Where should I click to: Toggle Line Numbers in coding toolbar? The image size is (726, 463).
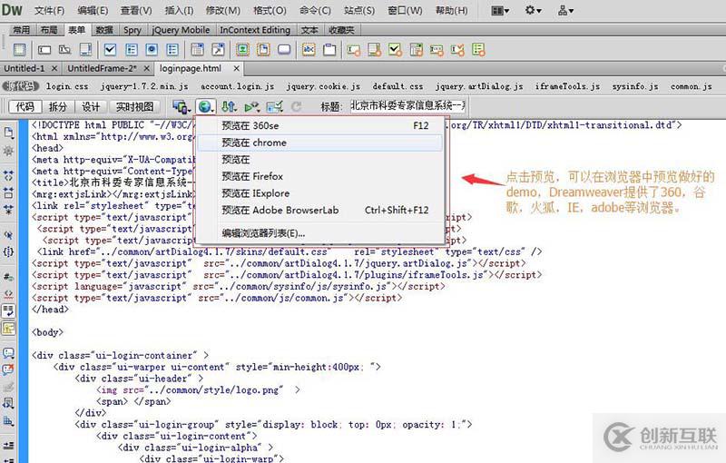coord(8,277)
